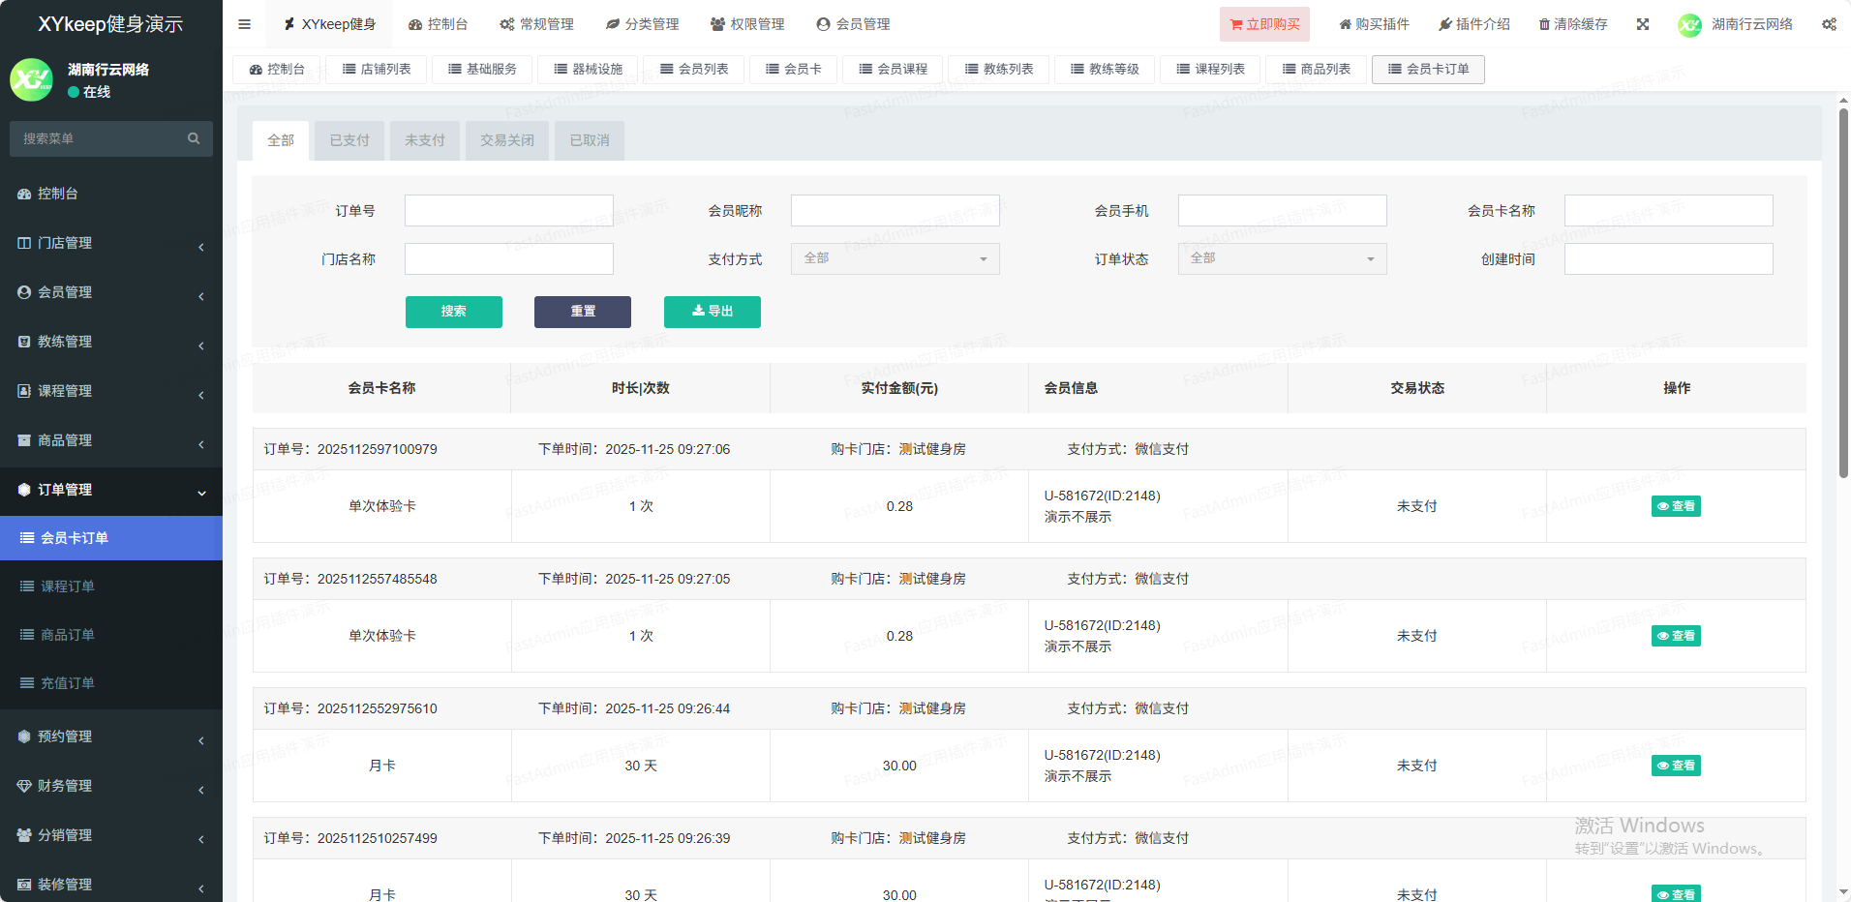This screenshot has width=1851, height=902.
Task: Click the 立即购买 shopping cart button
Action: [1264, 24]
